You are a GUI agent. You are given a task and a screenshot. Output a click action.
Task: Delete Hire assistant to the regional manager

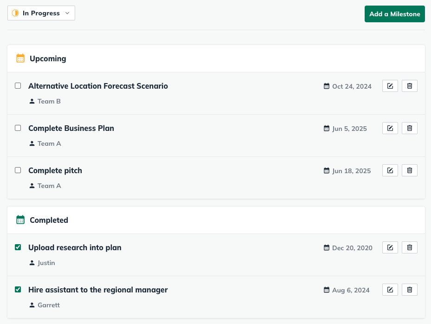click(409, 290)
